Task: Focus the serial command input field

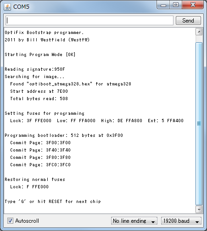Action: pos(90,20)
